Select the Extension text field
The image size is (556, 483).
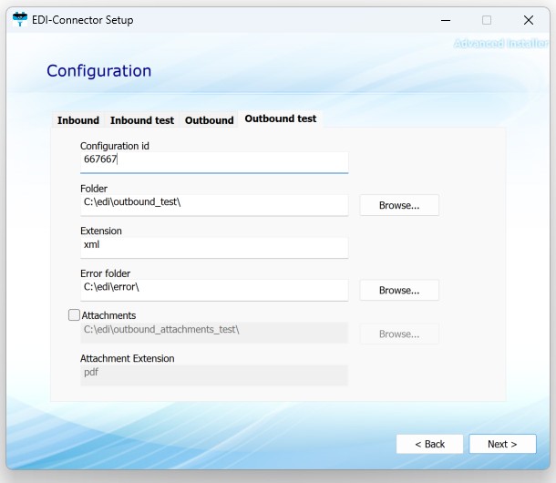coord(213,245)
